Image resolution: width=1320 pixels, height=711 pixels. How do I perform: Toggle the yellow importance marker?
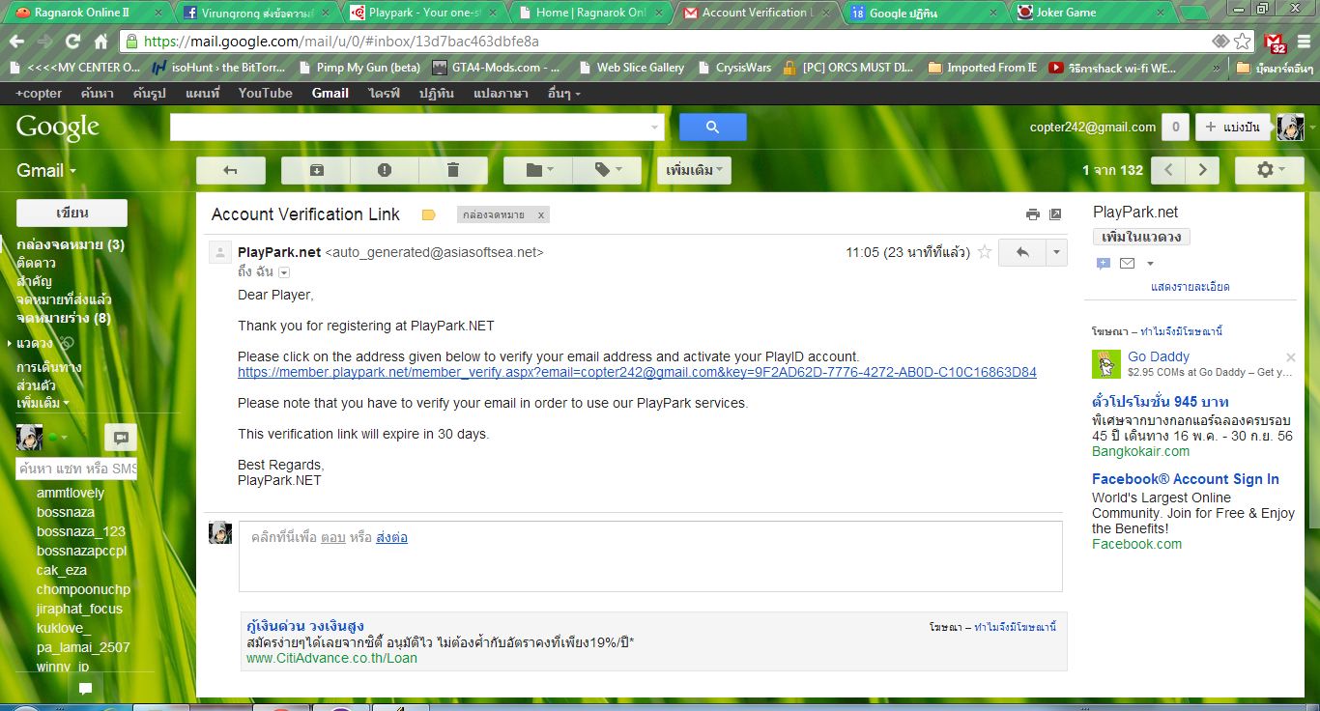(429, 214)
